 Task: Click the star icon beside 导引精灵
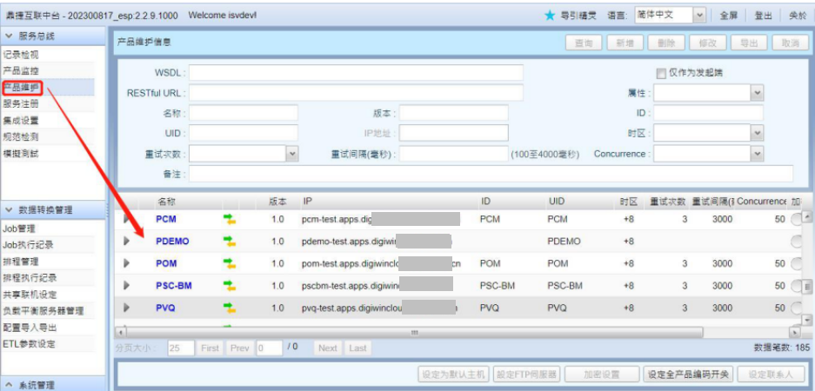pos(550,16)
